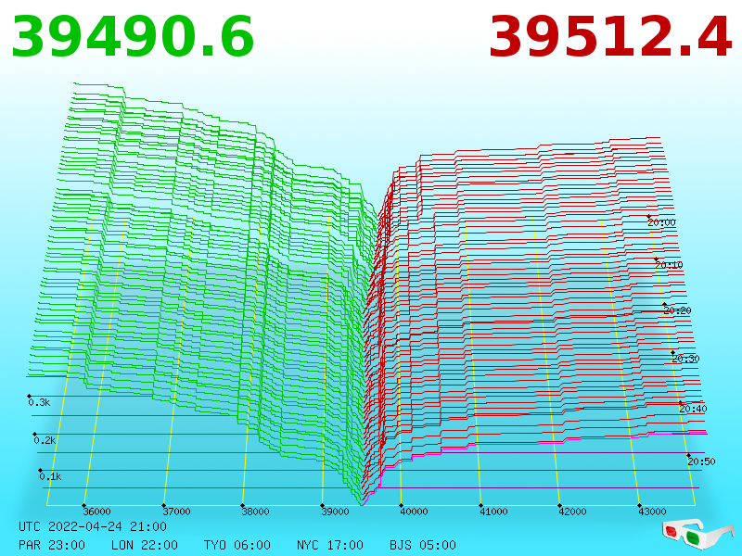Viewport: 742px width, 556px height.
Task: Click the green bid price 39490.6
Action: (133, 37)
